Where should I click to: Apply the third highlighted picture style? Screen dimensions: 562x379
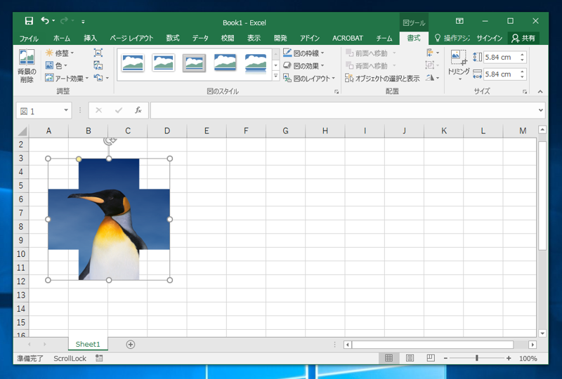tap(194, 63)
